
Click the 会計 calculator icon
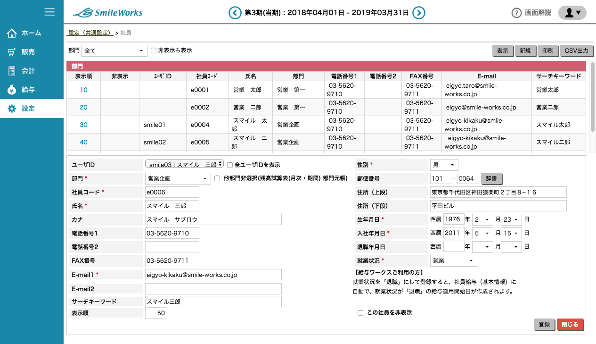(x=12, y=71)
